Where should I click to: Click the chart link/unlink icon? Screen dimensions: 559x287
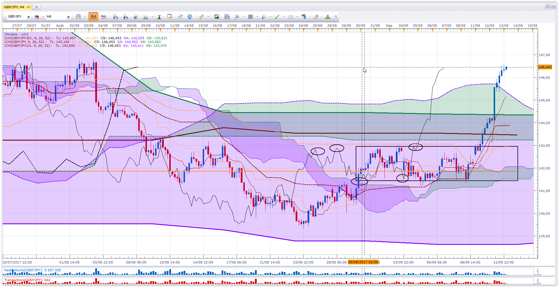tap(37, 17)
